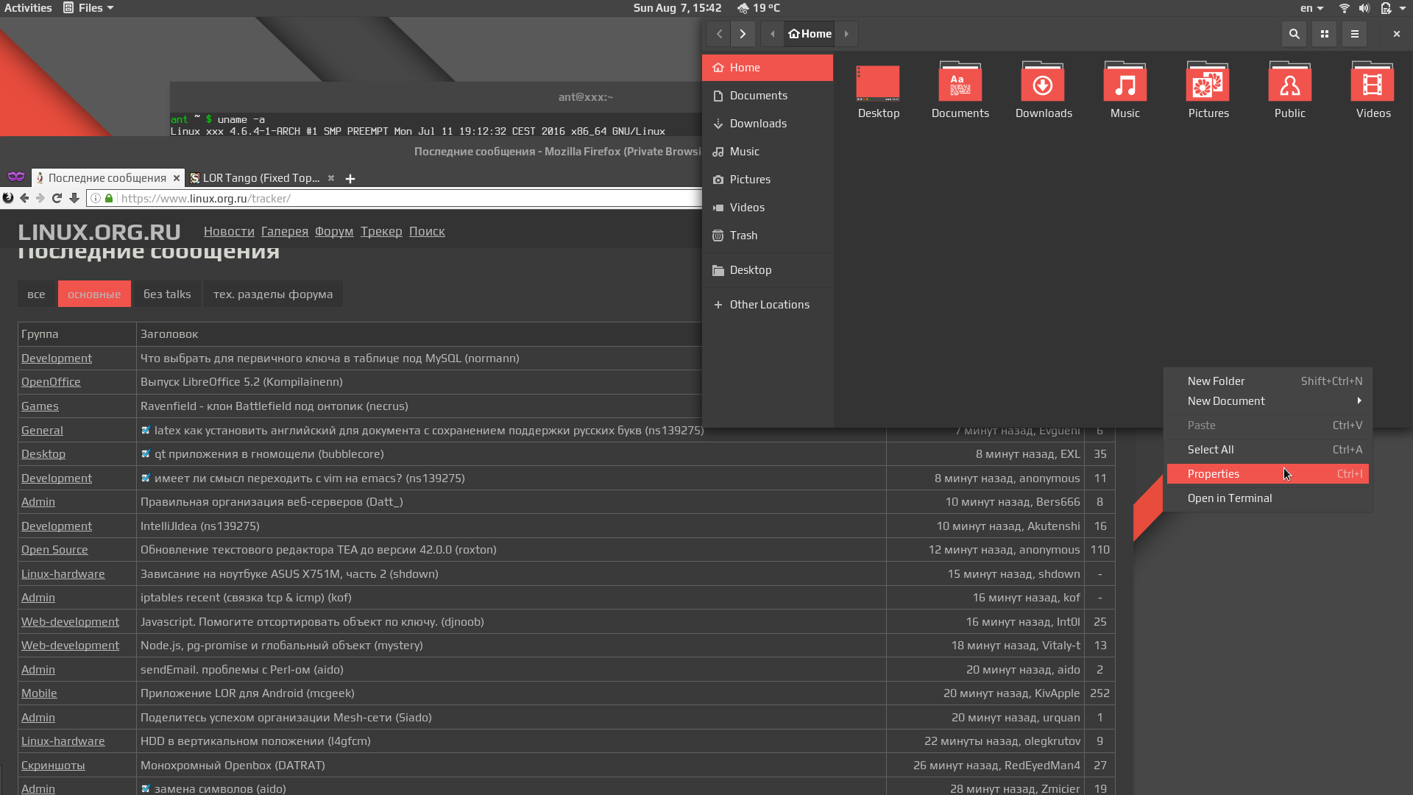Switch Files to grid view icon

coord(1324,34)
